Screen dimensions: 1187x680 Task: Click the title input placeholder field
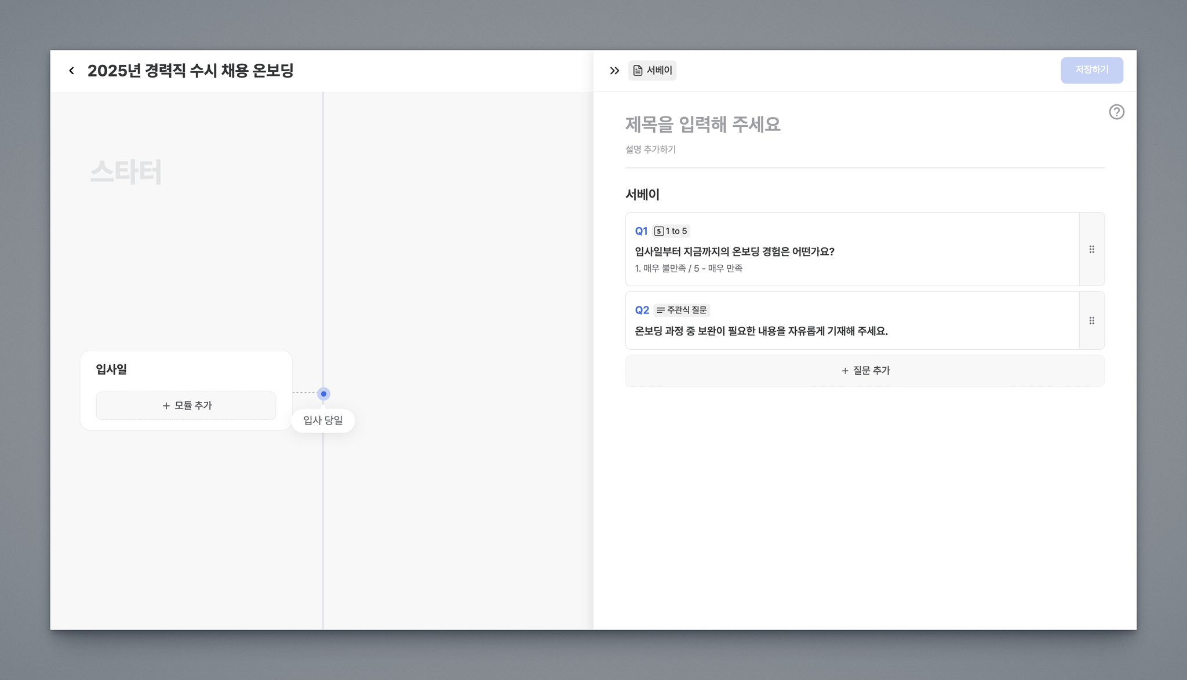click(702, 125)
